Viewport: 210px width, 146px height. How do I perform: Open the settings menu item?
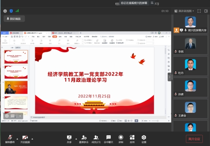click(144, 139)
